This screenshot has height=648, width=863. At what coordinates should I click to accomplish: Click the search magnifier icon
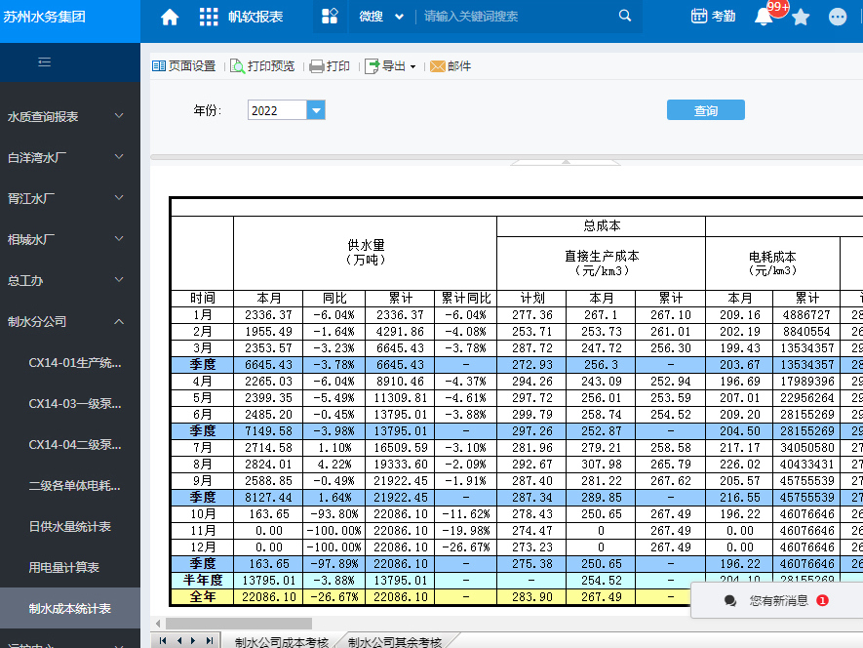tap(625, 17)
